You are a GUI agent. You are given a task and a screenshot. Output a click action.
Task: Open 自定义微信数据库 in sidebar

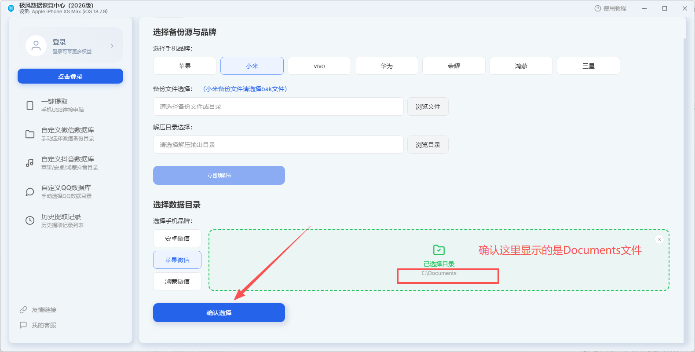coord(70,134)
